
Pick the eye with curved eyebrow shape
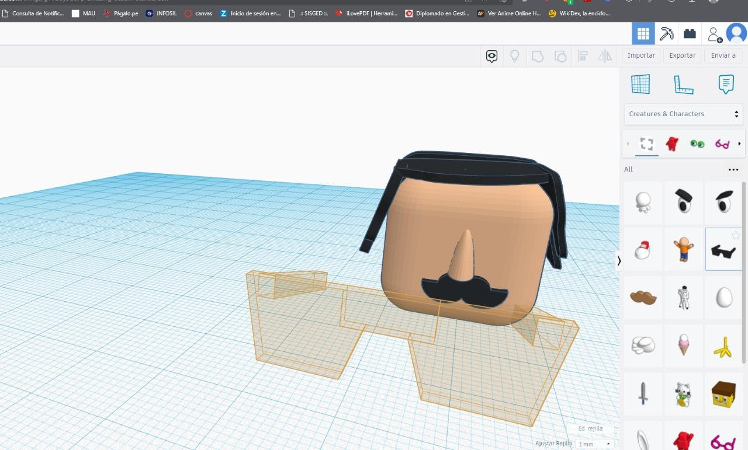[723, 203]
